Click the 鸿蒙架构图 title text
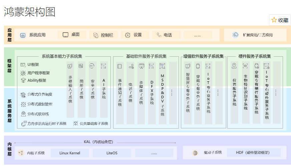This screenshot has height=168, width=291. pyautogui.click(x=29, y=12)
